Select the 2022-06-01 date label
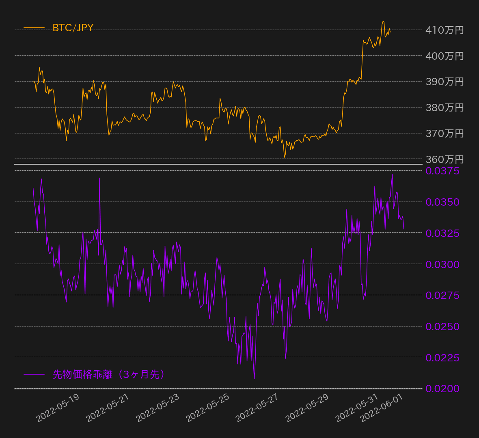The image size is (479, 438). pyautogui.click(x=382, y=408)
